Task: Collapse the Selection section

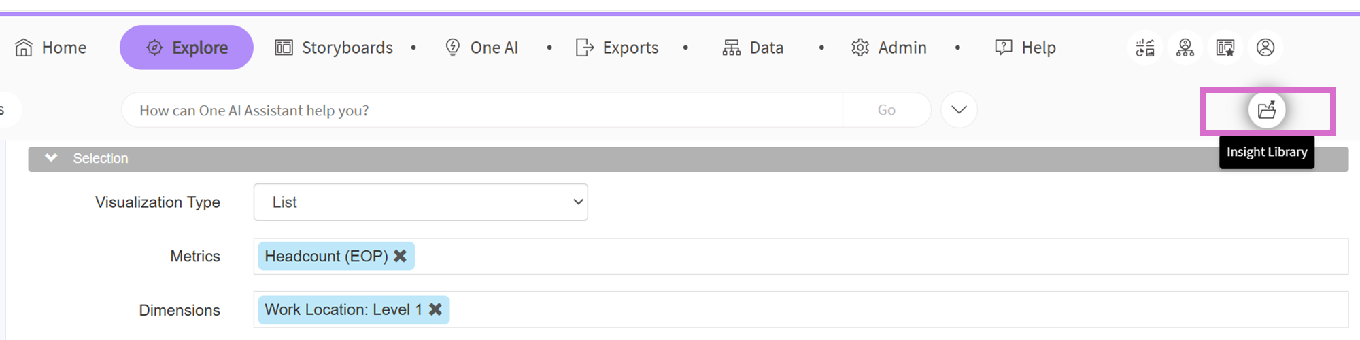Action: click(51, 158)
